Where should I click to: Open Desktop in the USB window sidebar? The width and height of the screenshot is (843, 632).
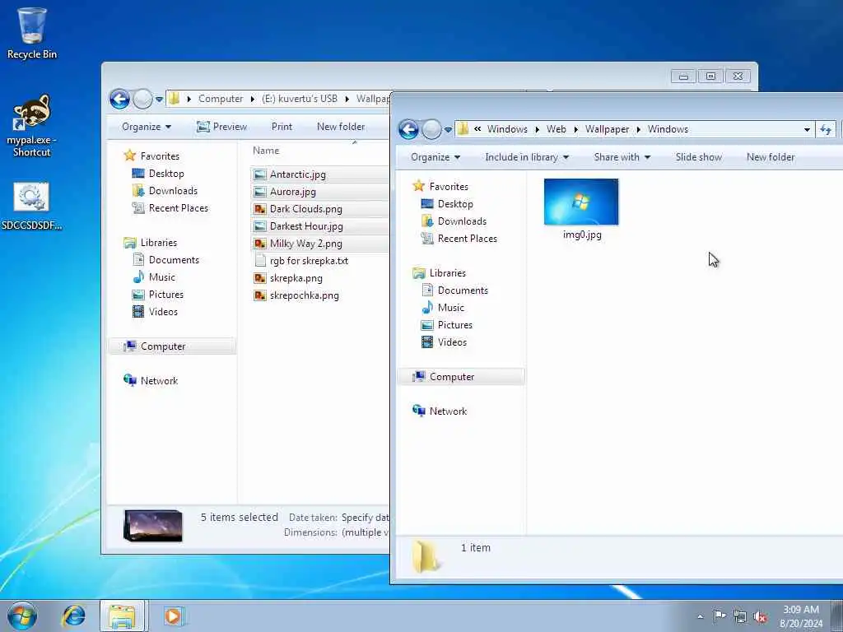(166, 174)
